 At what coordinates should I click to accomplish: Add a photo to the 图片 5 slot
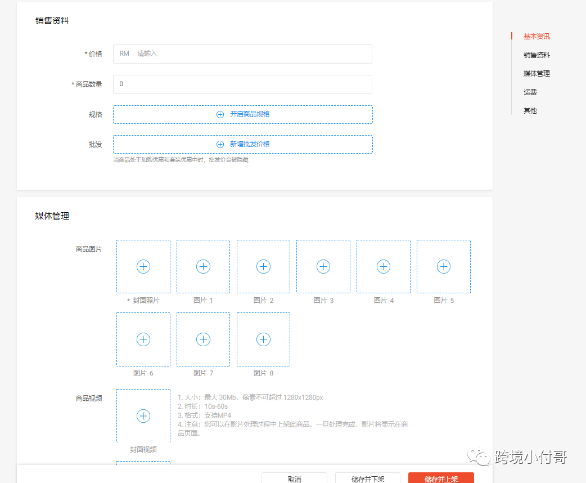coord(444,267)
